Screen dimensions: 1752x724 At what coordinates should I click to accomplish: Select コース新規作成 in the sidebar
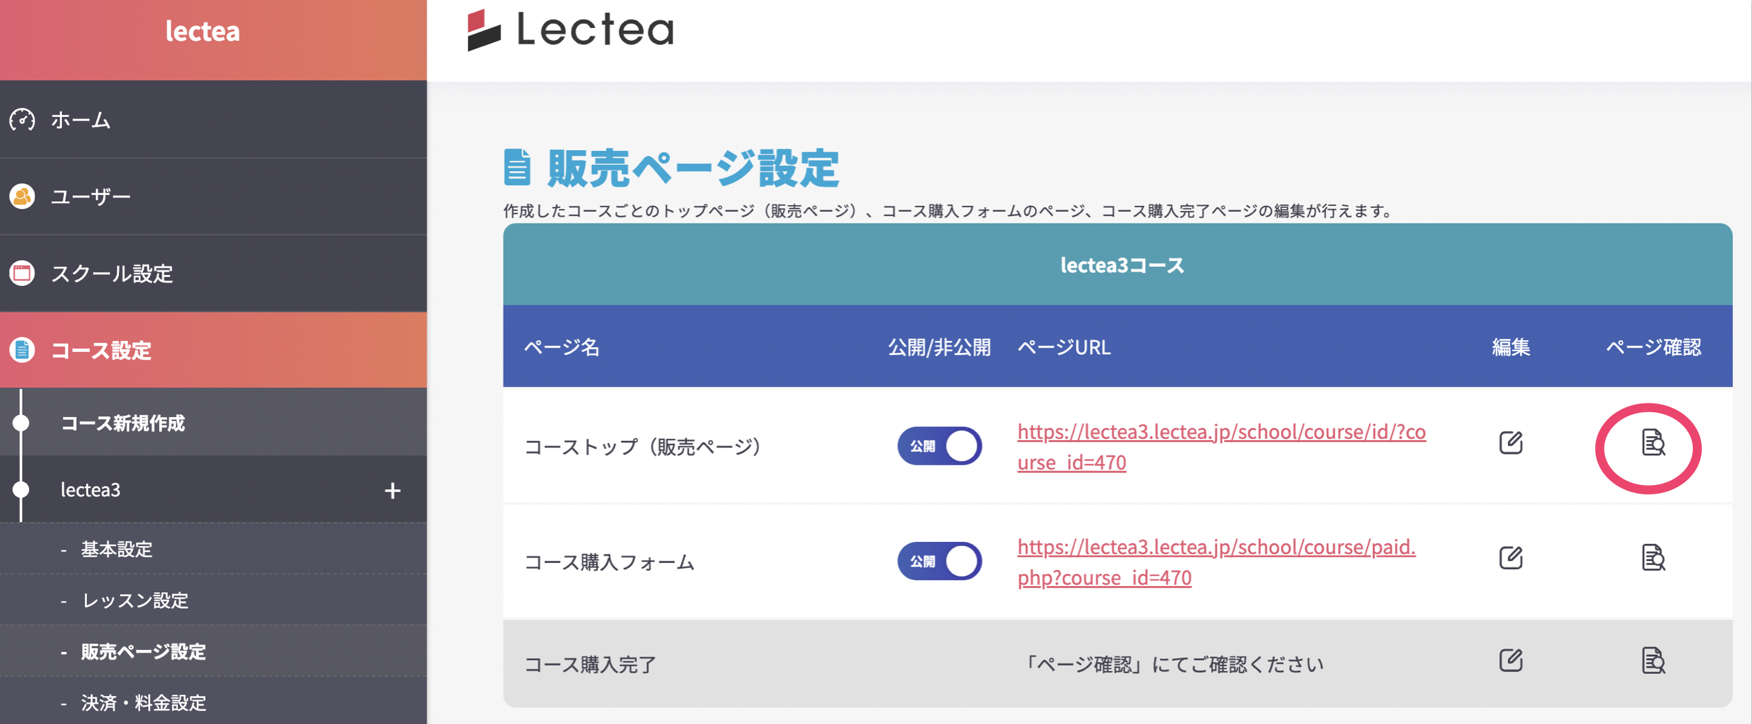[x=122, y=424]
